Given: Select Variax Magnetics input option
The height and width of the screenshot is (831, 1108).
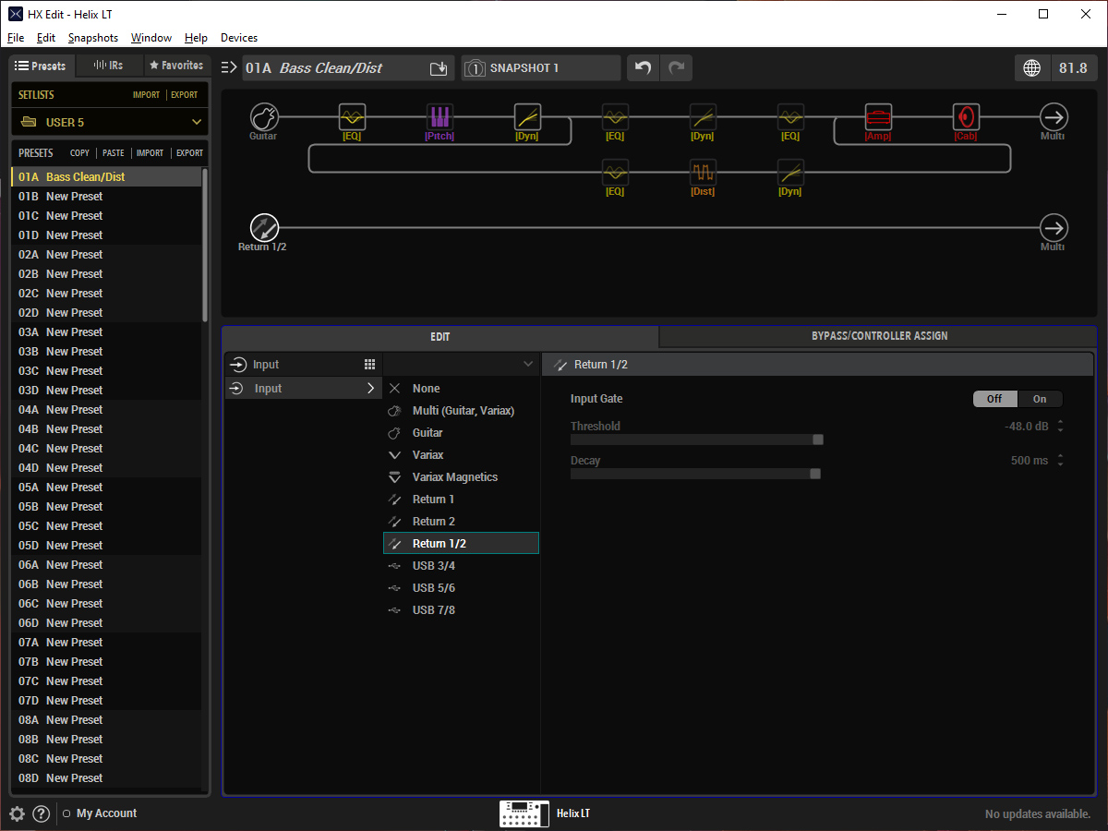Looking at the screenshot, I should (x=461, y=477).
